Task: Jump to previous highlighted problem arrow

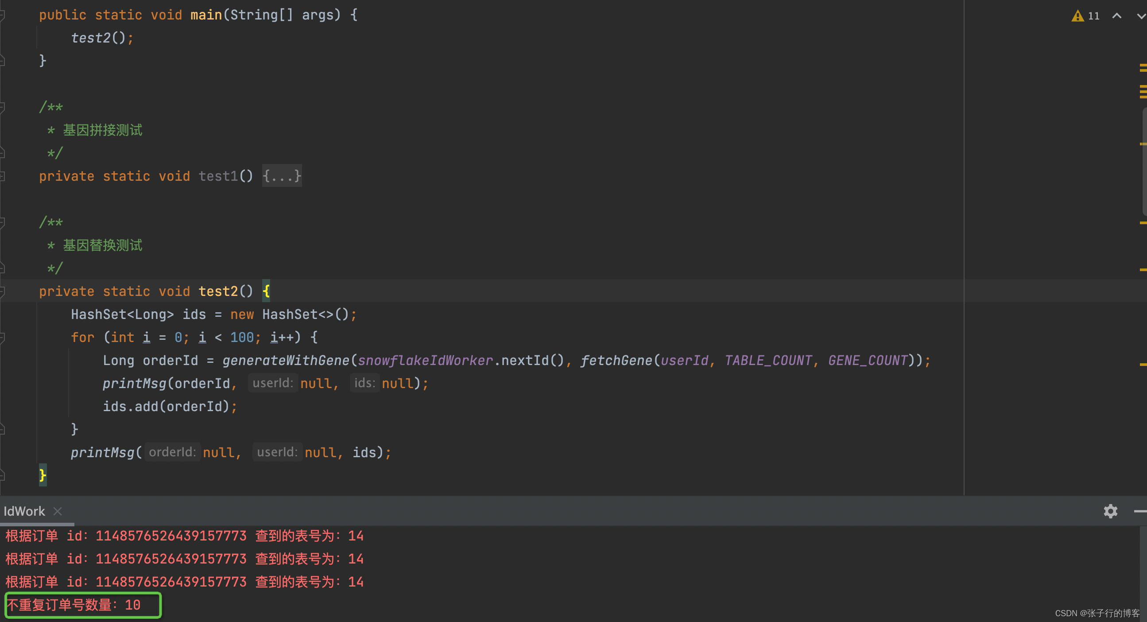Action: (x=1116, y=16)
